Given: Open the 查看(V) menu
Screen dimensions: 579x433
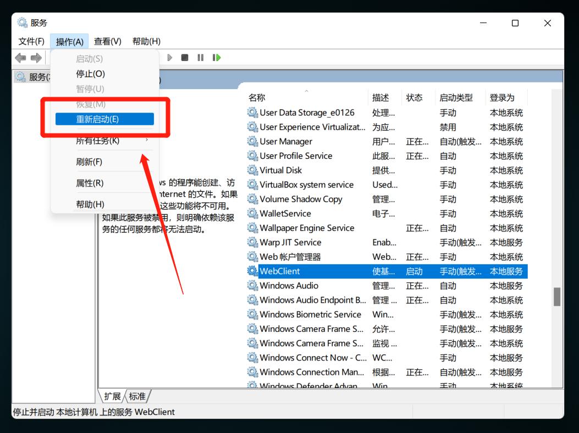Looking at the screenshot, I should pyautogui.click(x=107, y=41).
